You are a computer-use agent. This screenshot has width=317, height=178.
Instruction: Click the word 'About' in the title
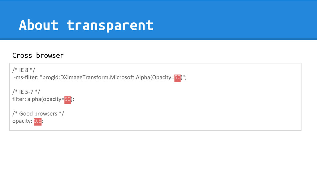click(39, 25)
